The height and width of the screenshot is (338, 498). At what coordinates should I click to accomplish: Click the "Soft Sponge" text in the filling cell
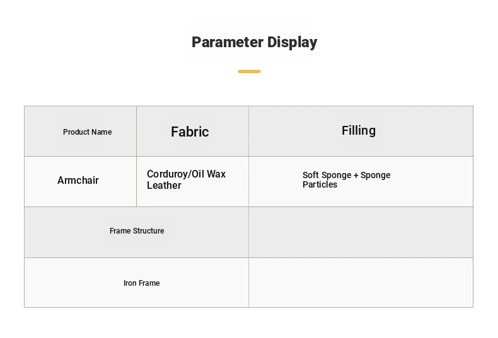coord(327,176)
